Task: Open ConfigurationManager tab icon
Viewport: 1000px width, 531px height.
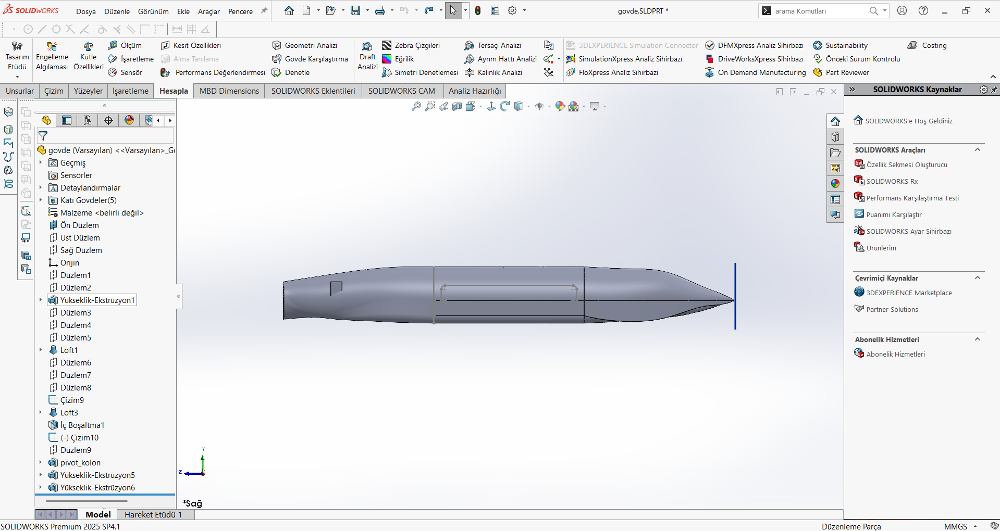Action: 88,120
